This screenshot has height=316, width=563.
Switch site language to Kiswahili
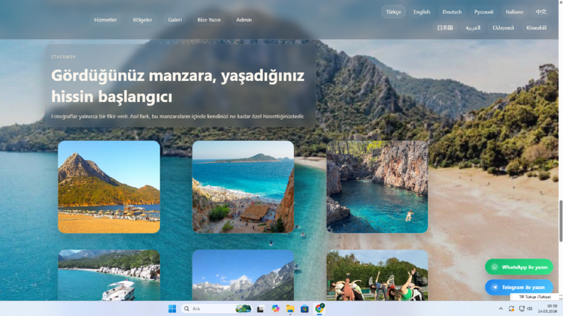pyautogui.click(x=536, y=28)
